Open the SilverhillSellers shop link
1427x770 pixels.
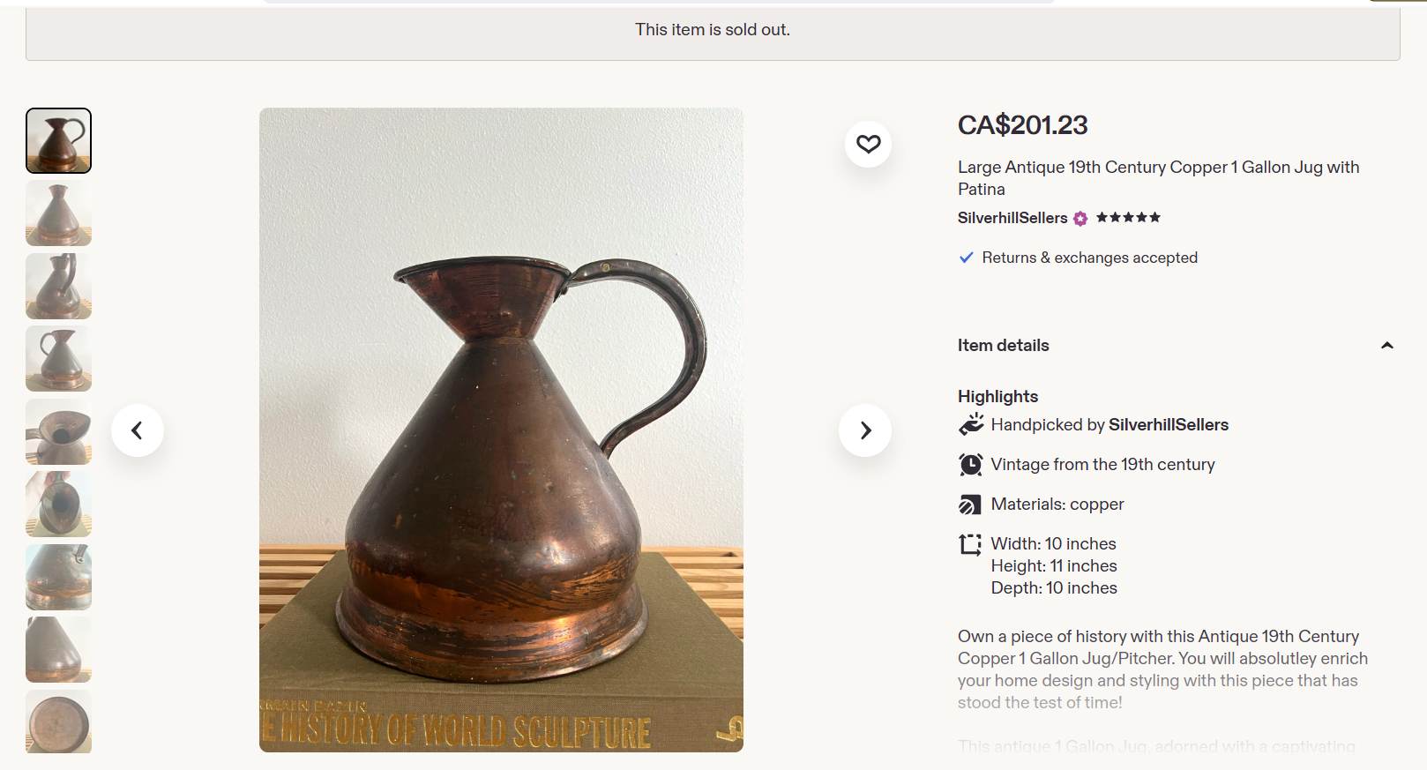[1012, 218]
